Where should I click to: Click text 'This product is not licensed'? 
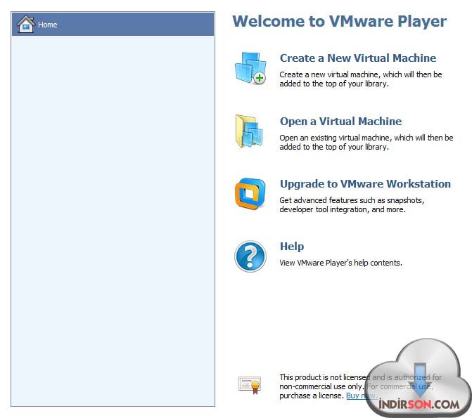(325, 377)
